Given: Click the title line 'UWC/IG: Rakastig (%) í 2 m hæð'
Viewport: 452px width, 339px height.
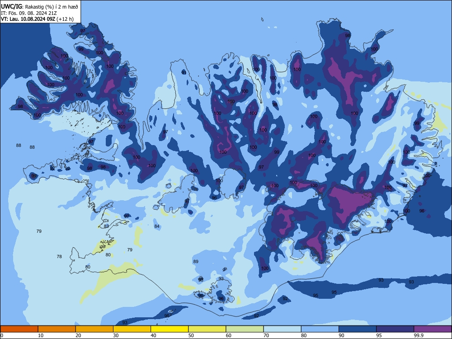Looking at the screenshot, I should coord(39,6).
